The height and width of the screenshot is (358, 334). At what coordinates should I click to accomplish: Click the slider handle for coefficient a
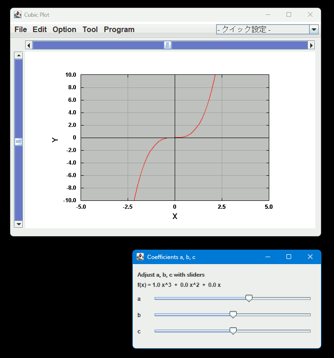(249, 298)
